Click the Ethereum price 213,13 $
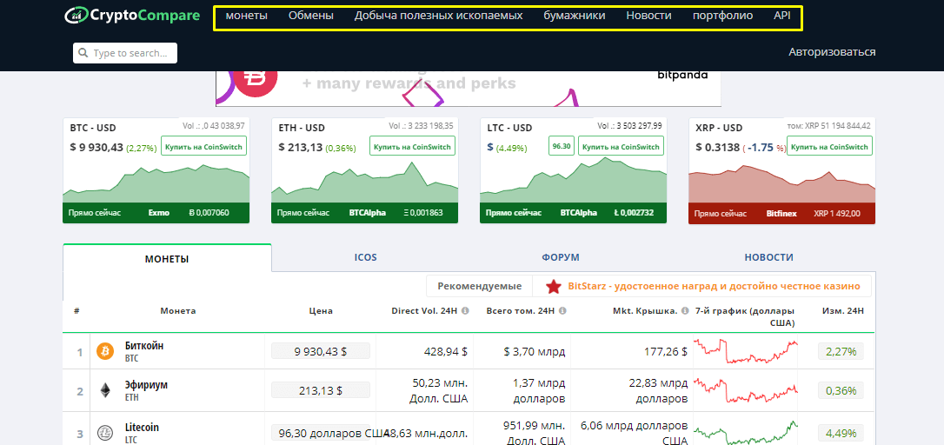Image resolution: width=944 pixels, height=445 pixels. click(320, 390)
